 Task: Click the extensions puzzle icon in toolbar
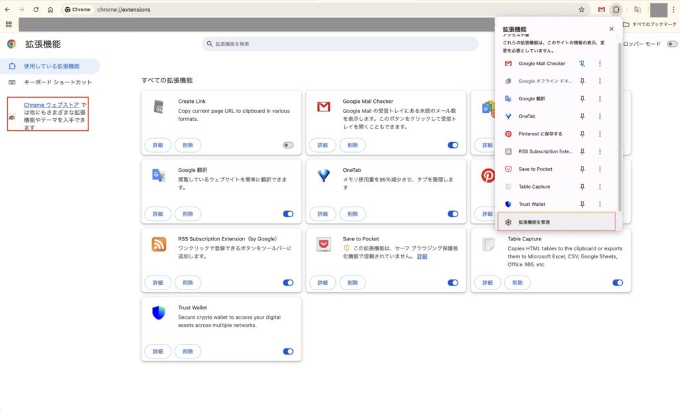click(x=616, y=9)
